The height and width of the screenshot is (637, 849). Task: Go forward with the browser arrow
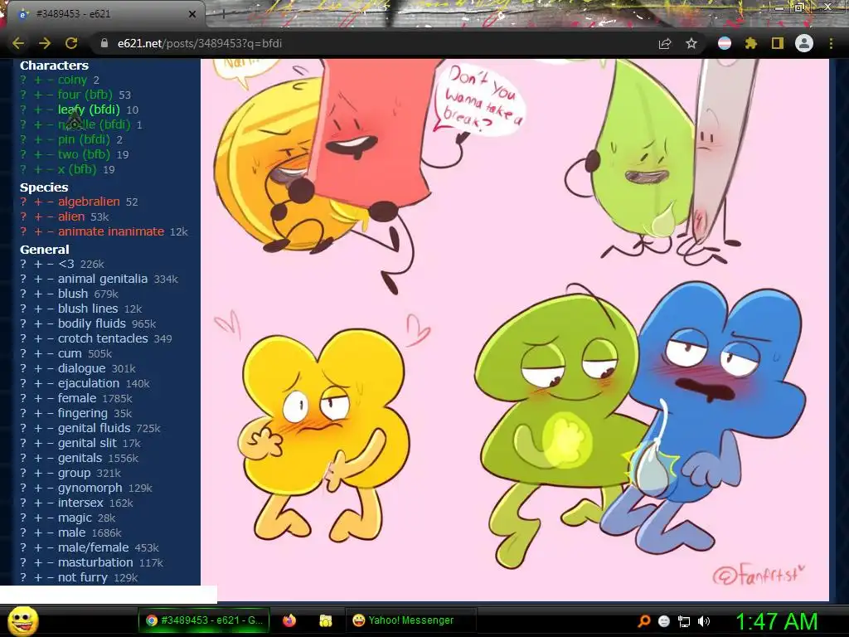[45, 43]
